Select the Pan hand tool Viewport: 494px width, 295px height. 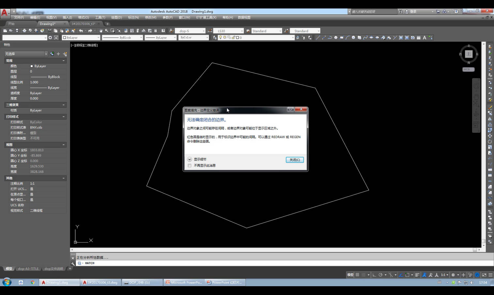(101, 31)
